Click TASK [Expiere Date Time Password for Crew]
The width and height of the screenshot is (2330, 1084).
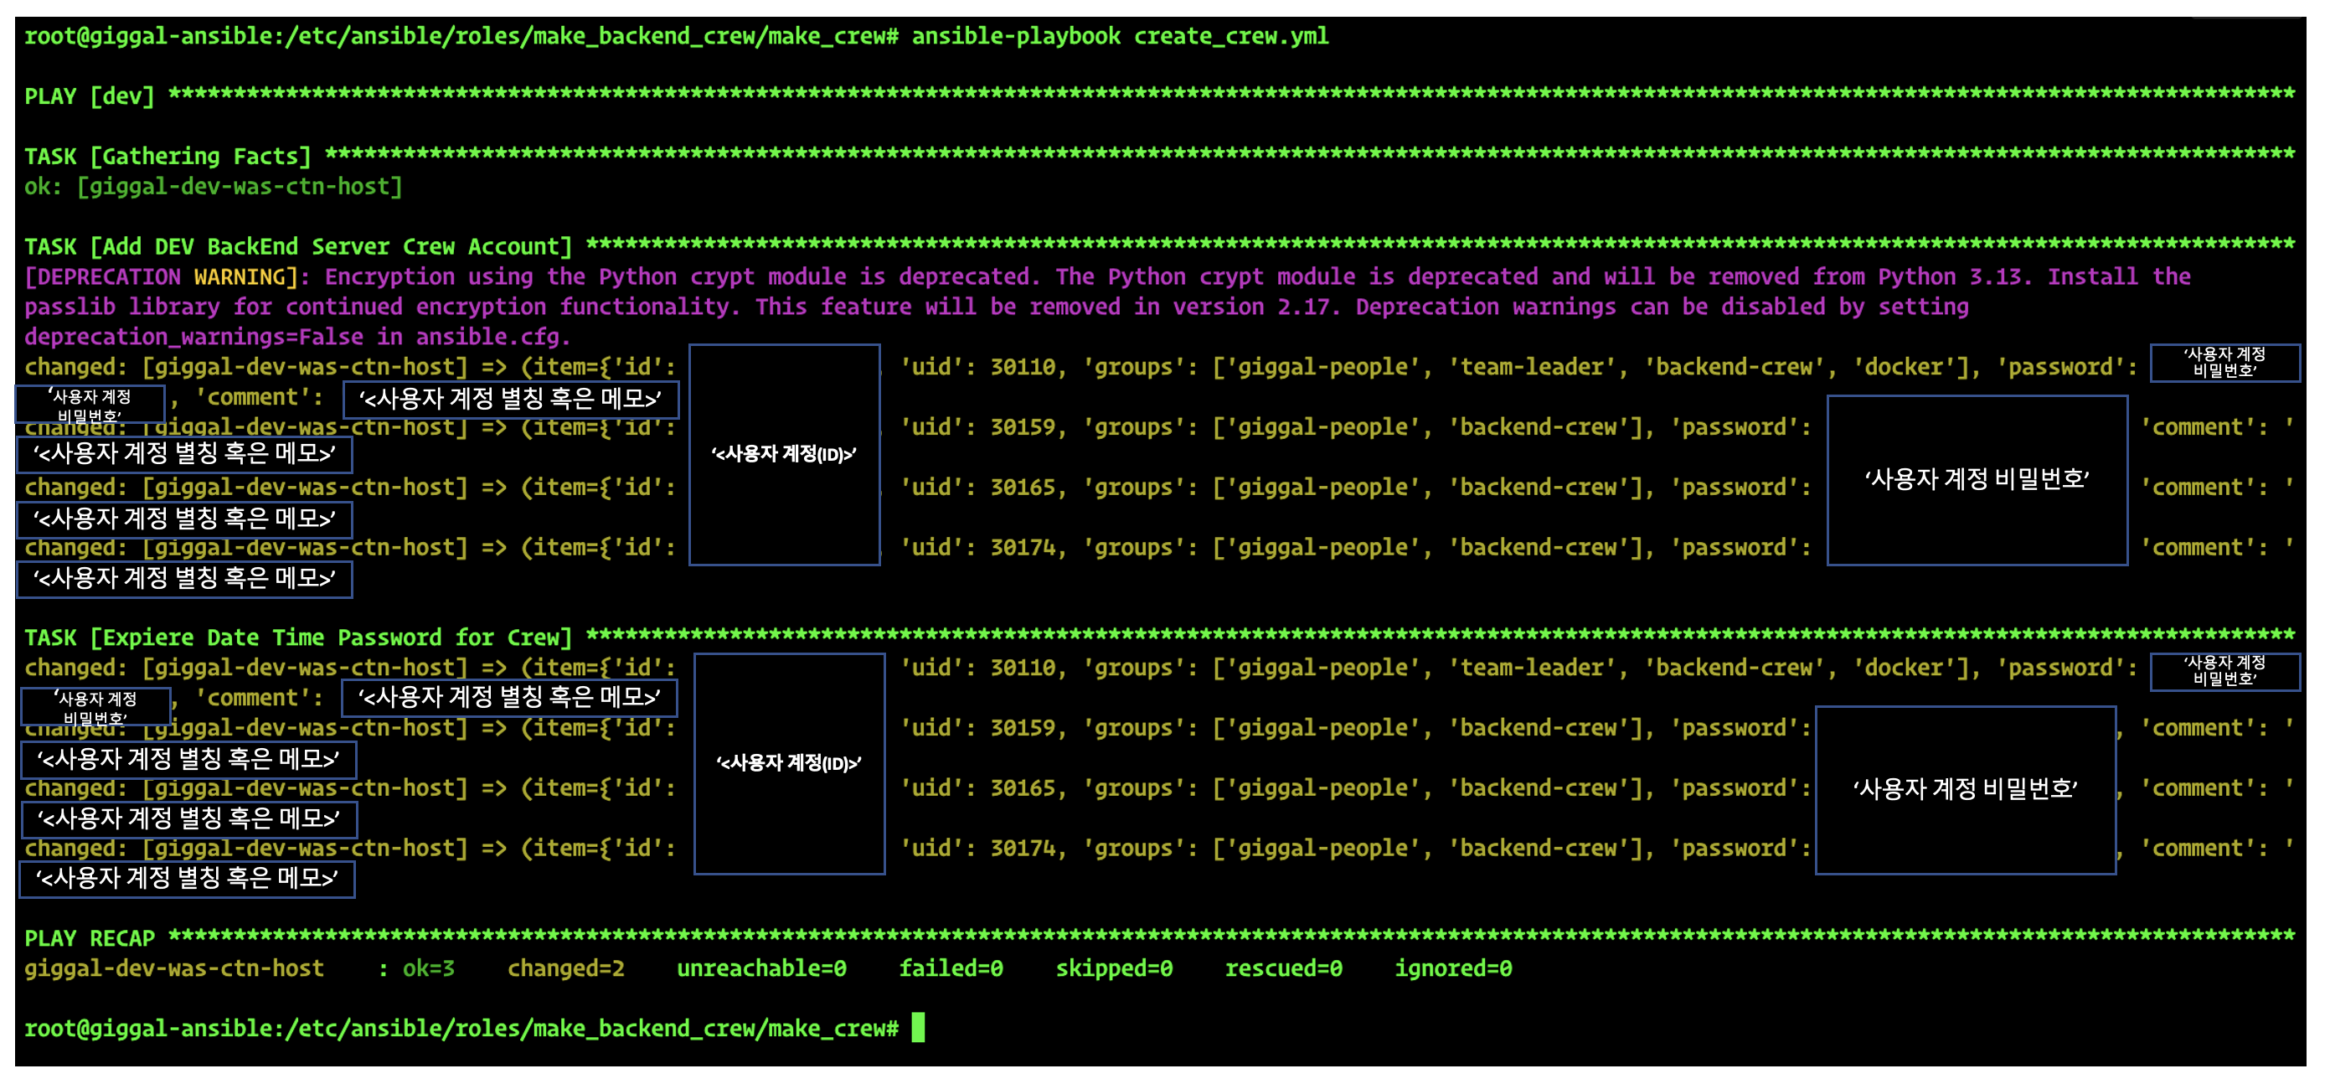click(x=298, y=637)
